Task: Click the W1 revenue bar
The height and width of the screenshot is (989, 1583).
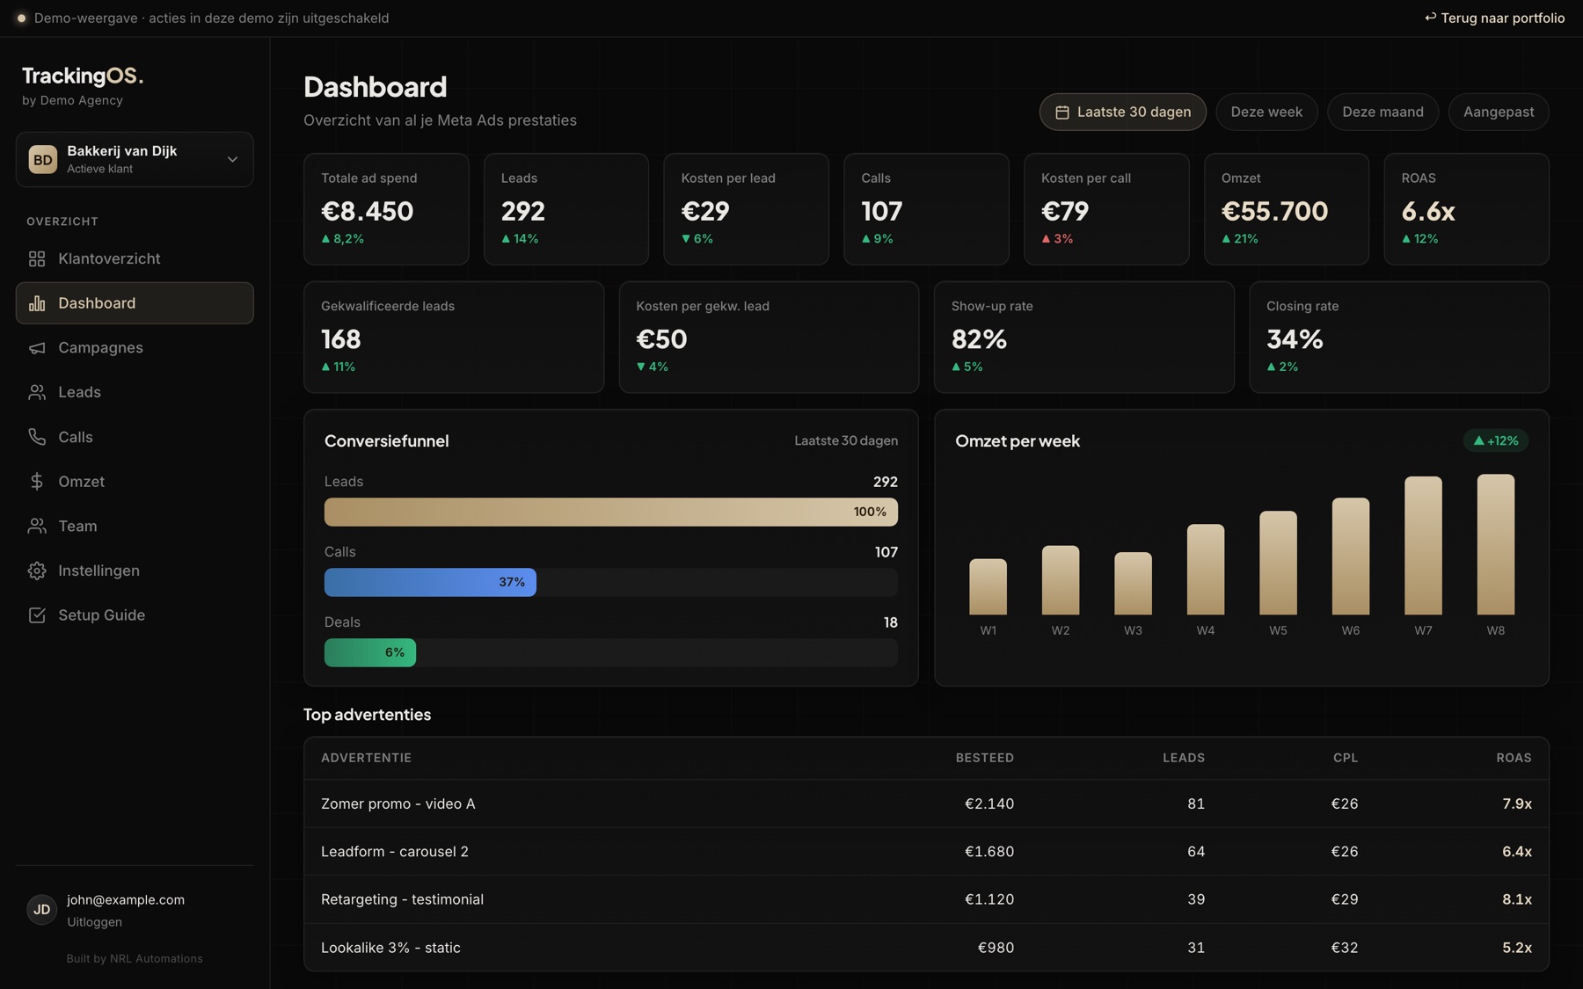Action: point(988,587)
